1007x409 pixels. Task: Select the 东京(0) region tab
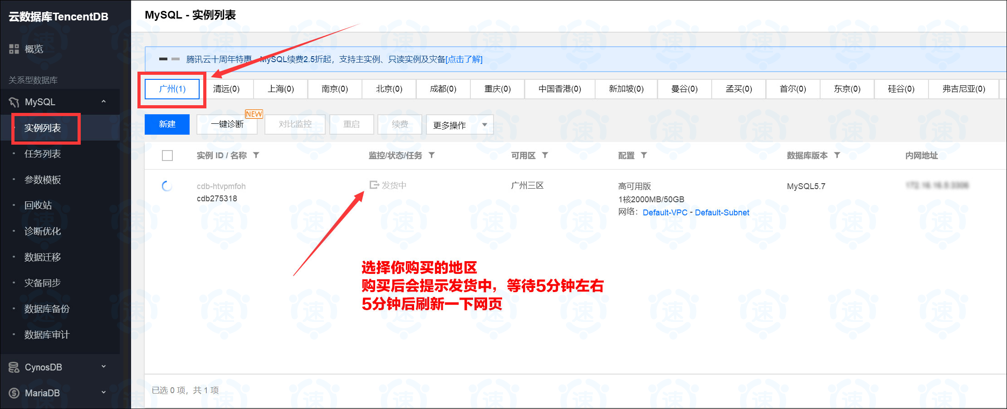(847, 89)
